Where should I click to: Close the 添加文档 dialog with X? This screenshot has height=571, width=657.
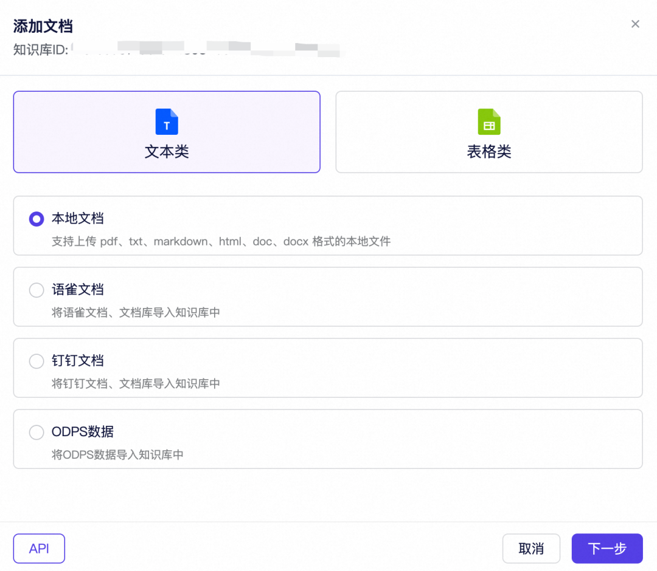tap(635, 24)
